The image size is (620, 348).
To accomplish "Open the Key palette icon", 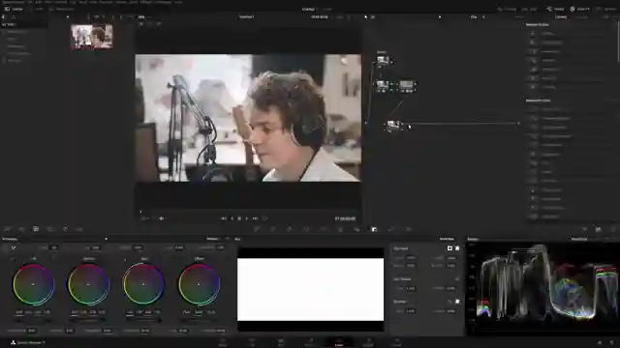I will (x=374, y=229).
